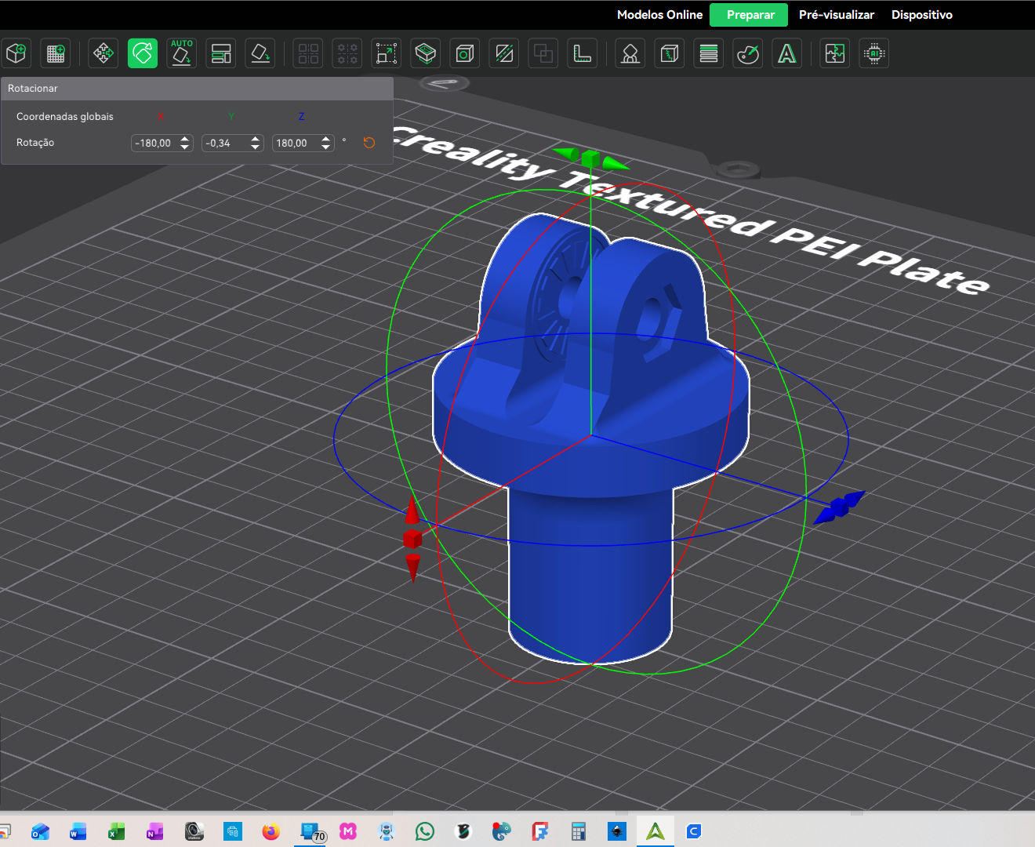The width and height of the screenshot is (1035, 847).
Task: Toggle the active Rotate tool off
Action: click(x=143, y=53)
